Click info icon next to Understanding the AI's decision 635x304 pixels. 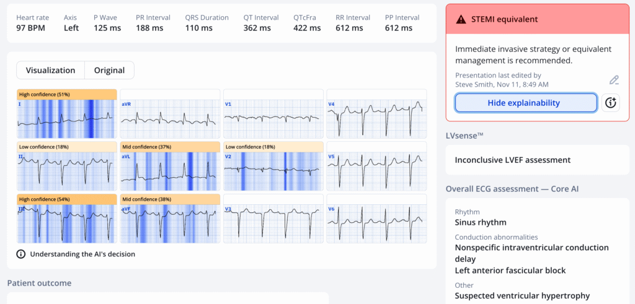point(21,254)
